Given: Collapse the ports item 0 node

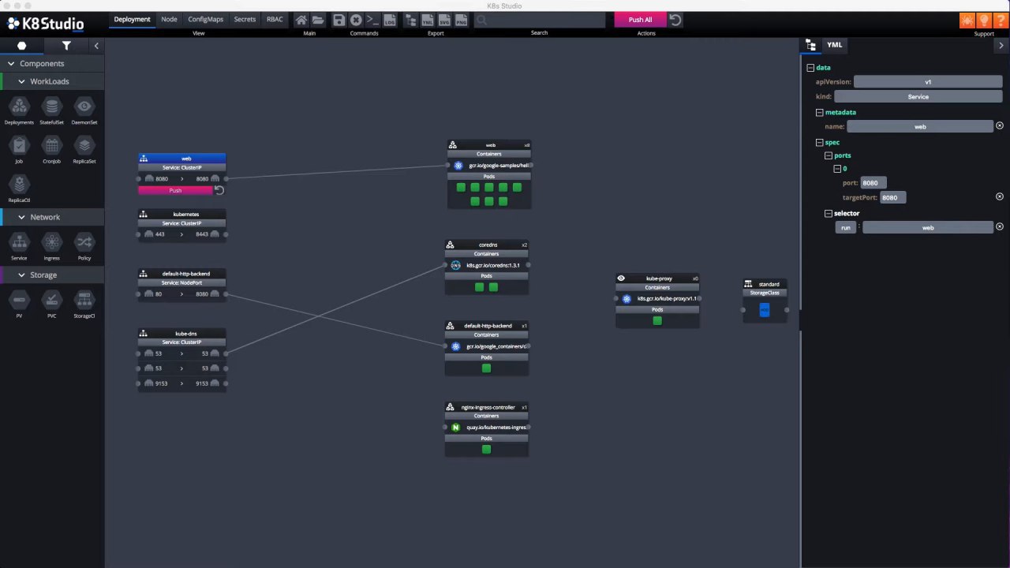Looking at the screenshot, I should (837, 169).
